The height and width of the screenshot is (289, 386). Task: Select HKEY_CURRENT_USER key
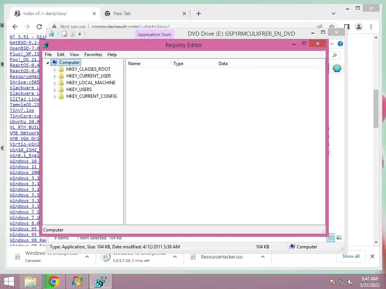click(x=88, y=76)
